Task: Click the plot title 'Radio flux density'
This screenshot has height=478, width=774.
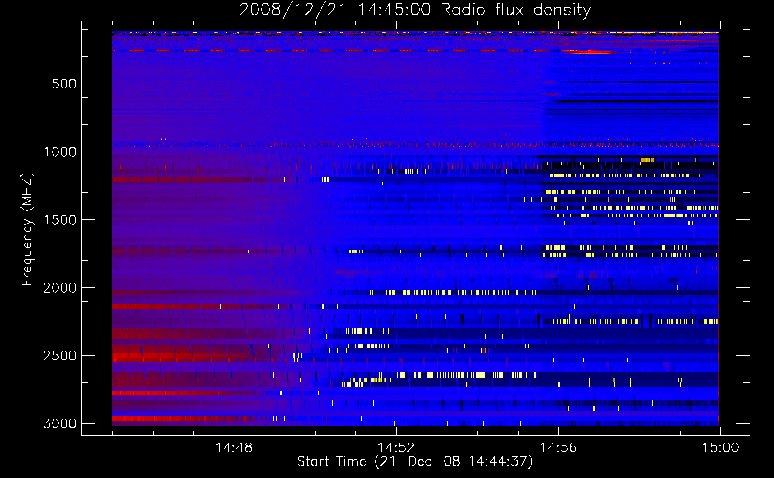Action: (515, 10)
